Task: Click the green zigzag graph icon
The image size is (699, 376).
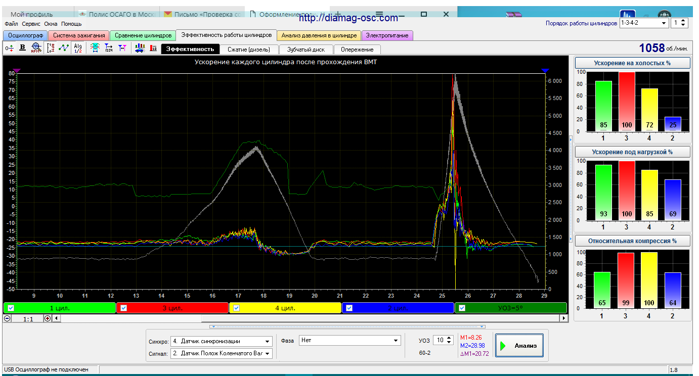Action: [64, 48]
